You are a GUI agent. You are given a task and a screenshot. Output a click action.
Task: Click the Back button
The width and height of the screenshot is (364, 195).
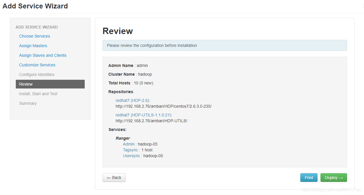click(x=114, y=178)
